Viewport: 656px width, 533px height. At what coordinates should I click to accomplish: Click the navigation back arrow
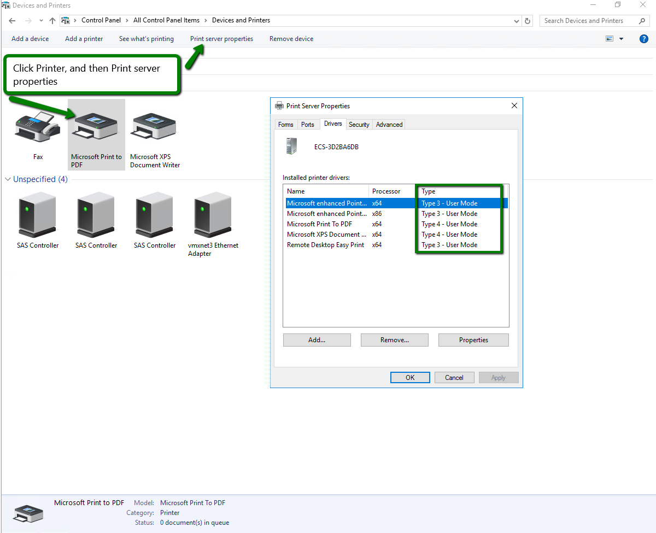point(11,20)
